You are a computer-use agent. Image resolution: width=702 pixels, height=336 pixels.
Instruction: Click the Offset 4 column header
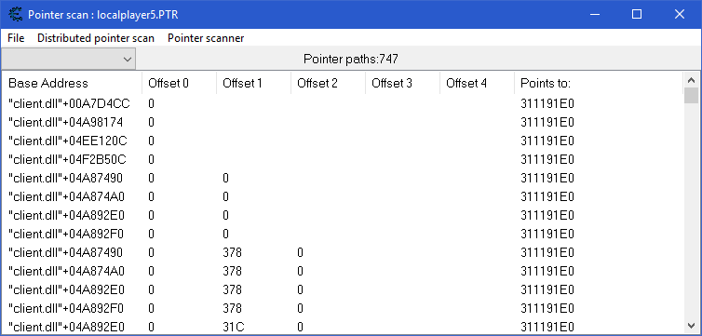pyautogui.click(x=477, y=83)
